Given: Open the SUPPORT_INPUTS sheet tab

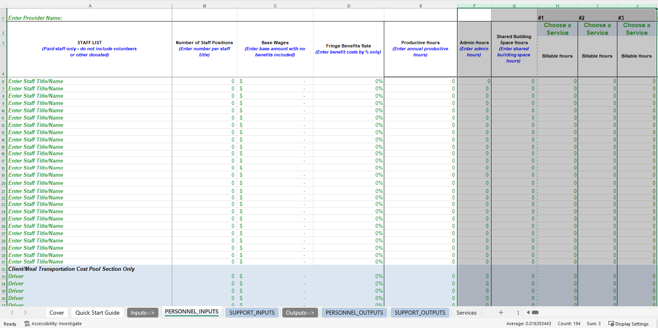Looking at the screenshot, I should point(252,313).
